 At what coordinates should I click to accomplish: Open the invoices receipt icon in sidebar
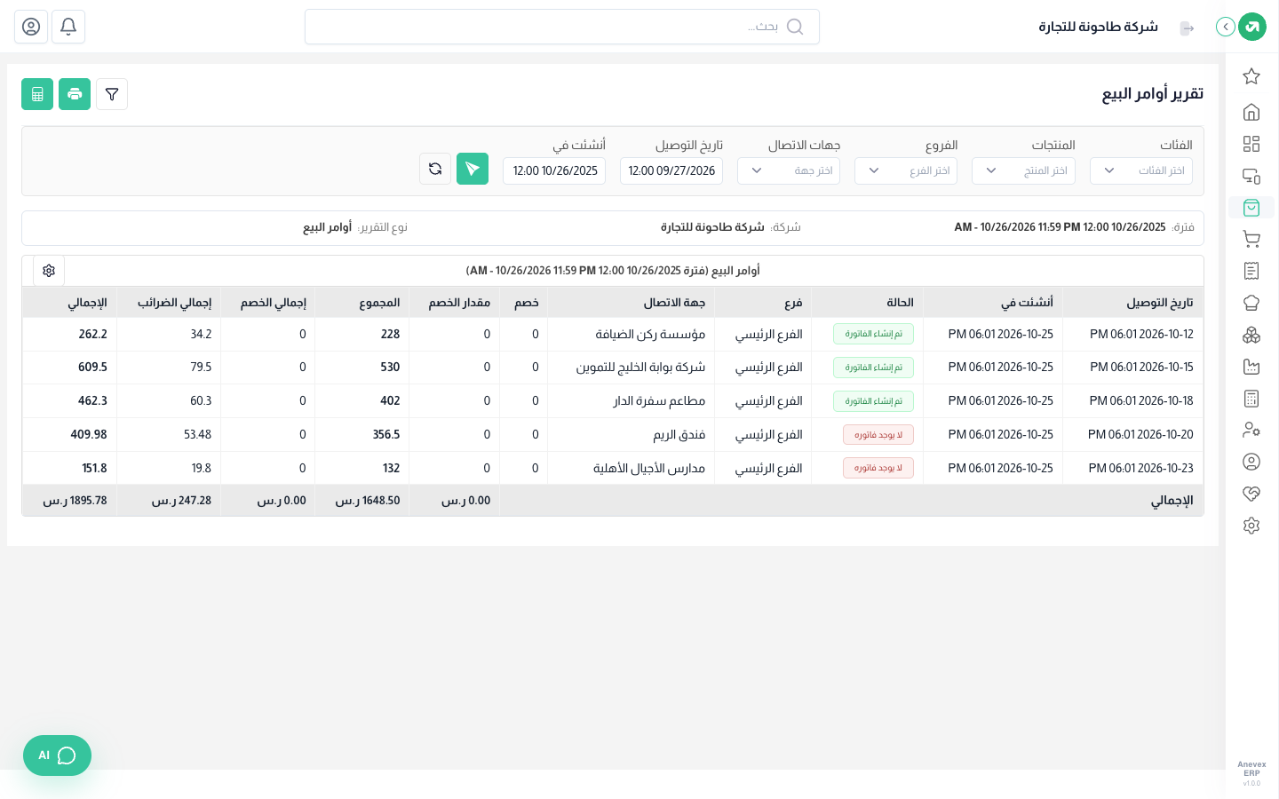tap(1251, 271)
